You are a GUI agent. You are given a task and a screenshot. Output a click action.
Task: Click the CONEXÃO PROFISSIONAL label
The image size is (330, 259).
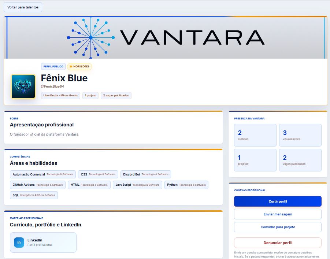pos(250,190)
